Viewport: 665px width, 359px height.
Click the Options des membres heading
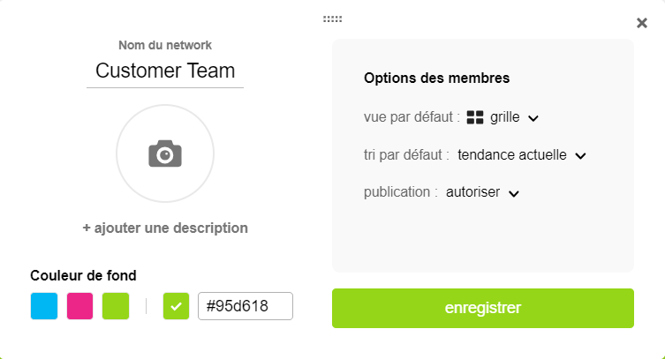coord(436,78)
